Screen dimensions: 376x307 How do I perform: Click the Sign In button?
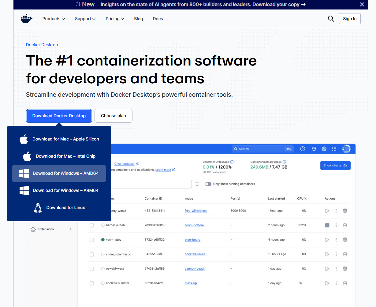(x=350, y=19)
